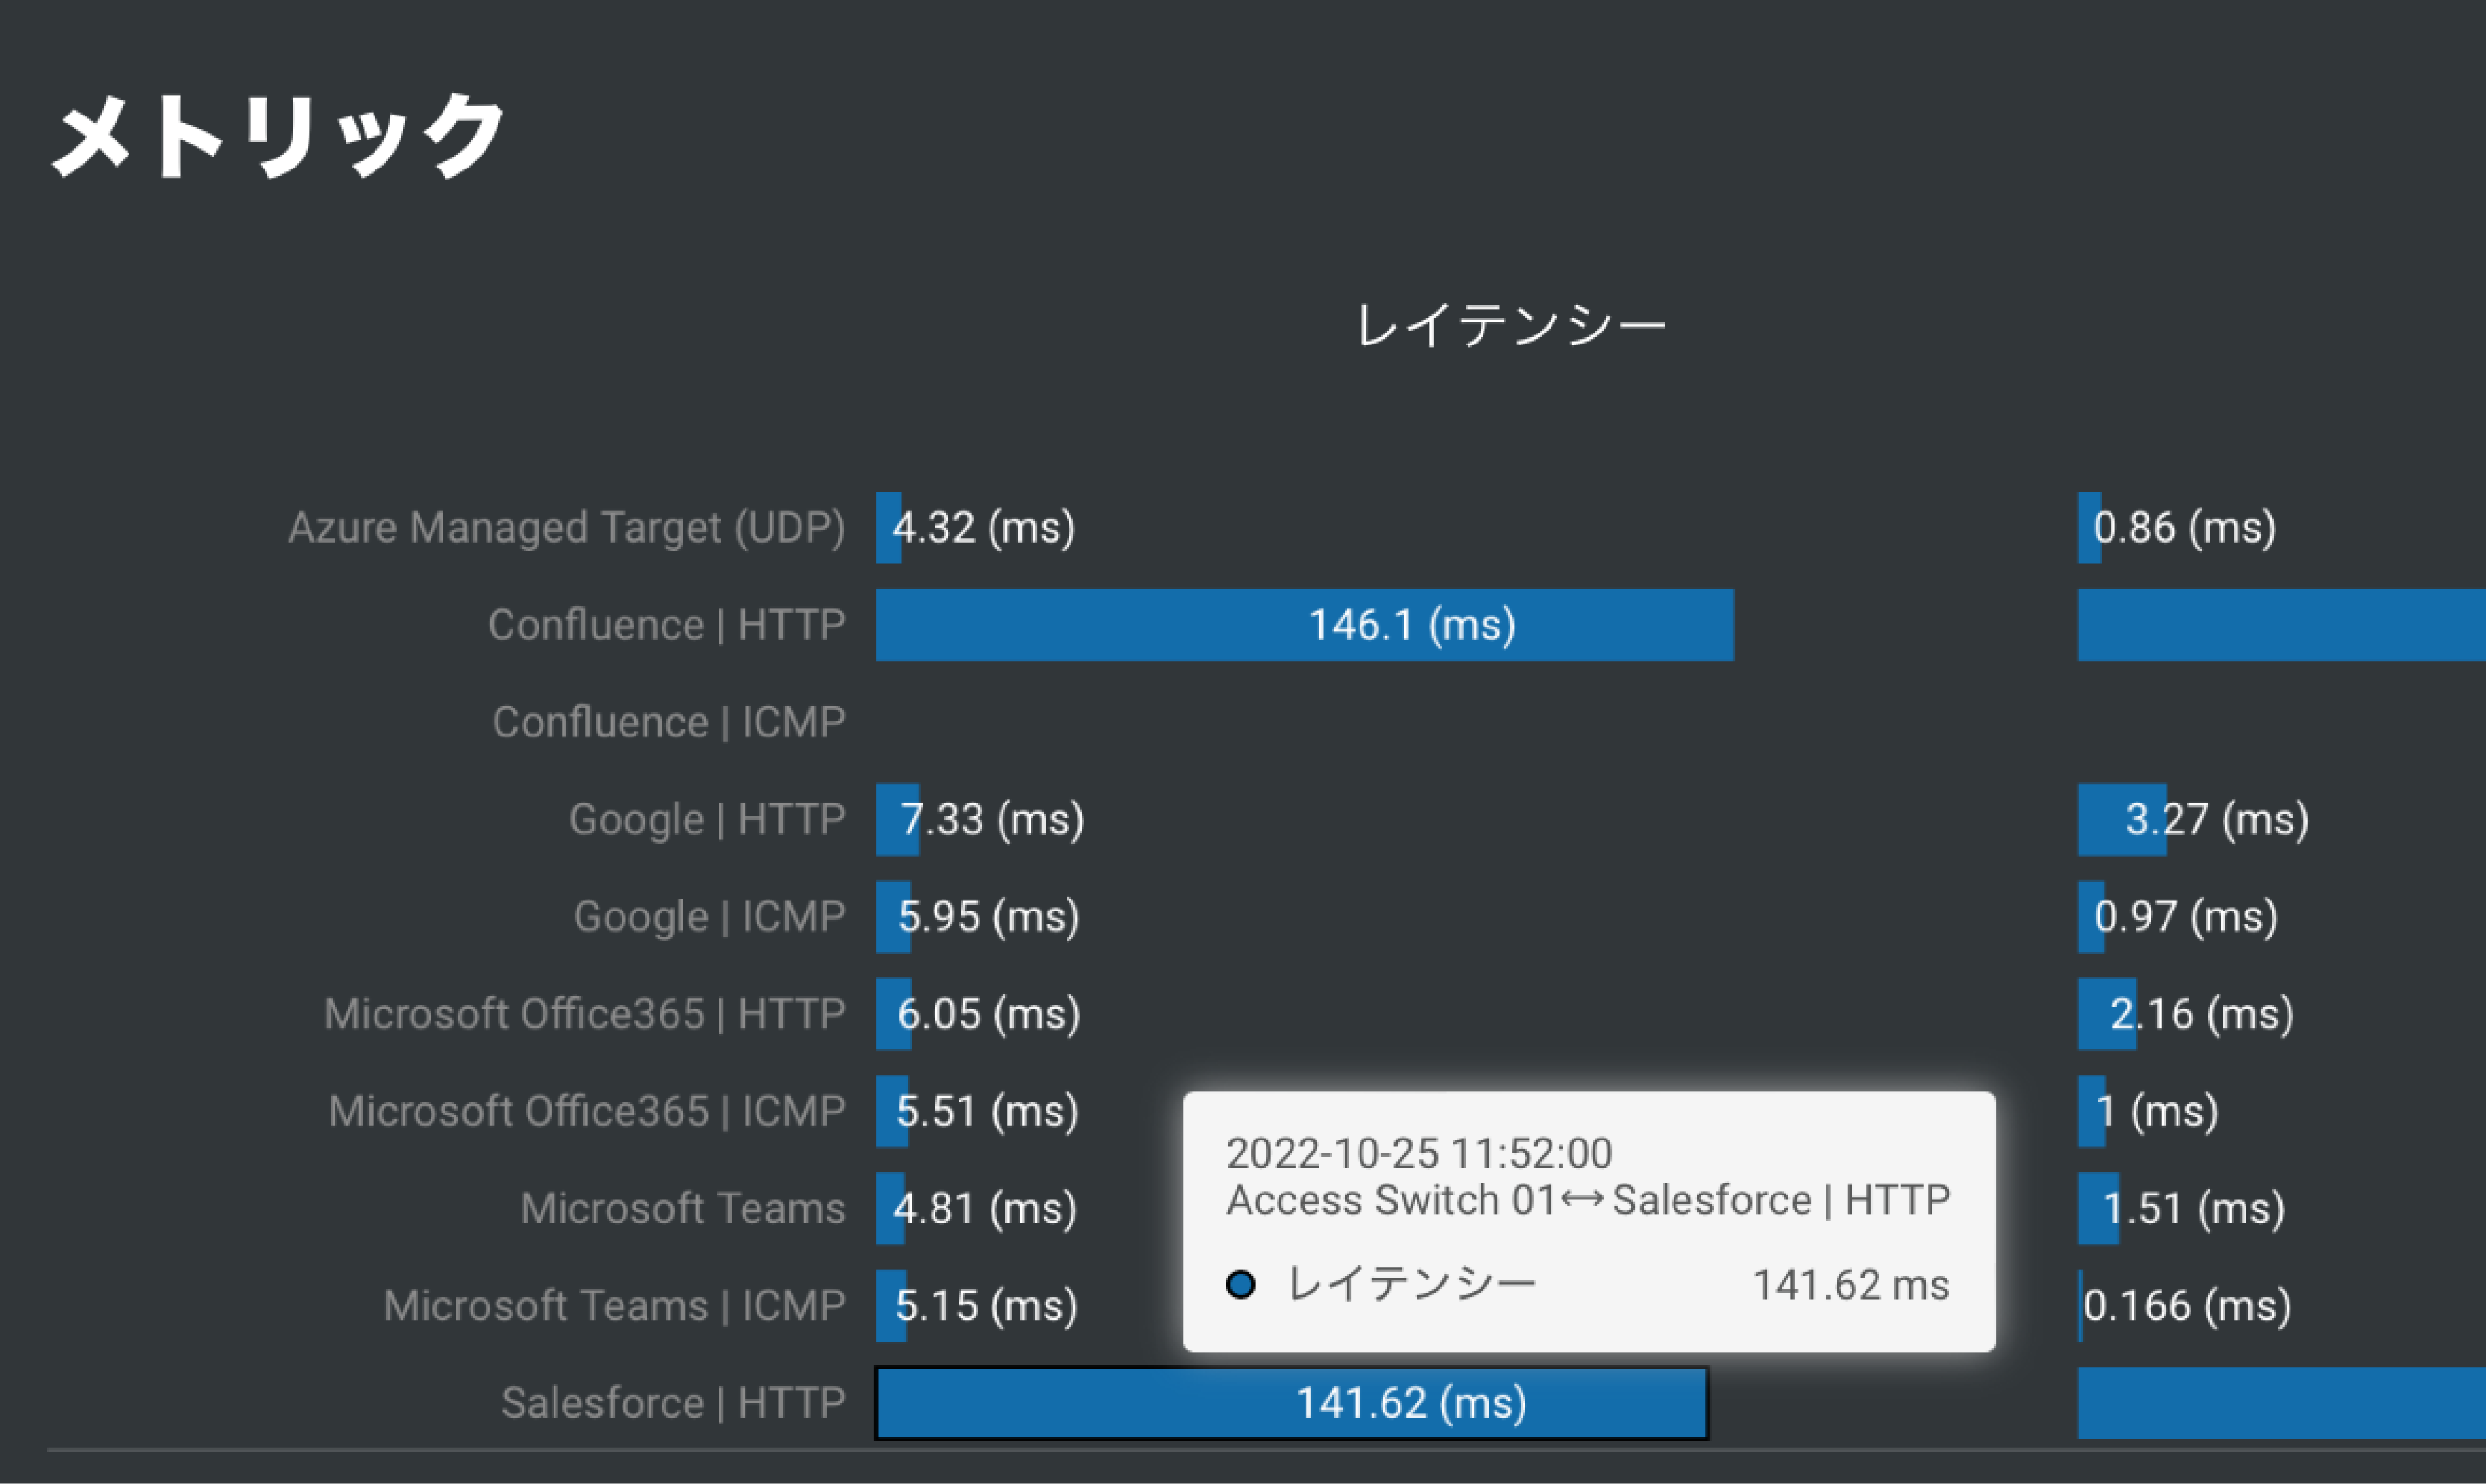The height and width of the screenshot is (1484, 2486).
Task: Click the レイテンシー chart title
Action: 1509,326
